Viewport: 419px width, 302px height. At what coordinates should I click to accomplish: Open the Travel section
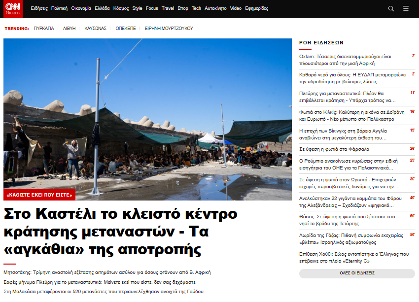168,8
